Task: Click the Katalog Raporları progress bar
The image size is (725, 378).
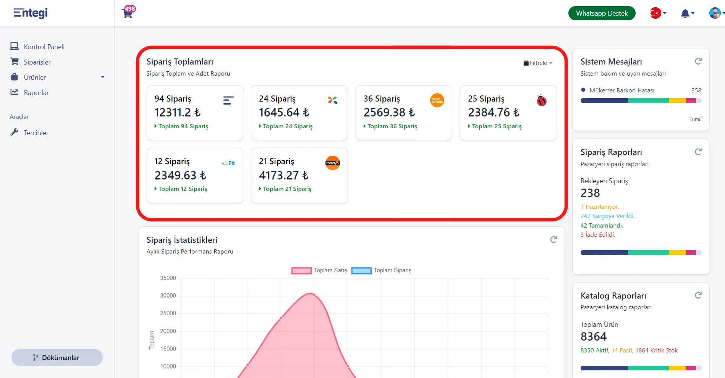Action: coord(641,368)
